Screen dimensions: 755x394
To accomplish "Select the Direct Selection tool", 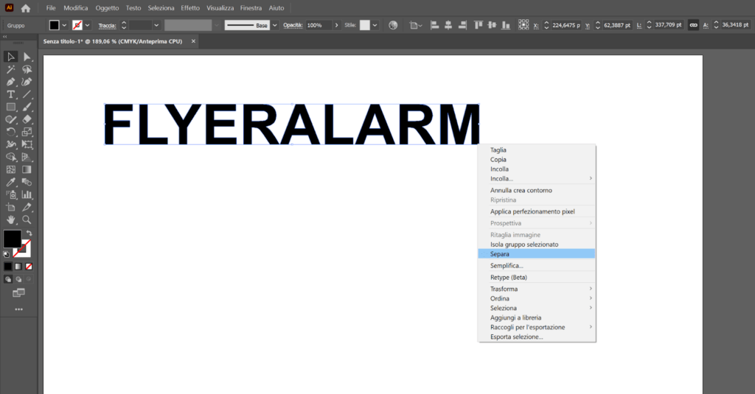I will [x=27, y=57].
